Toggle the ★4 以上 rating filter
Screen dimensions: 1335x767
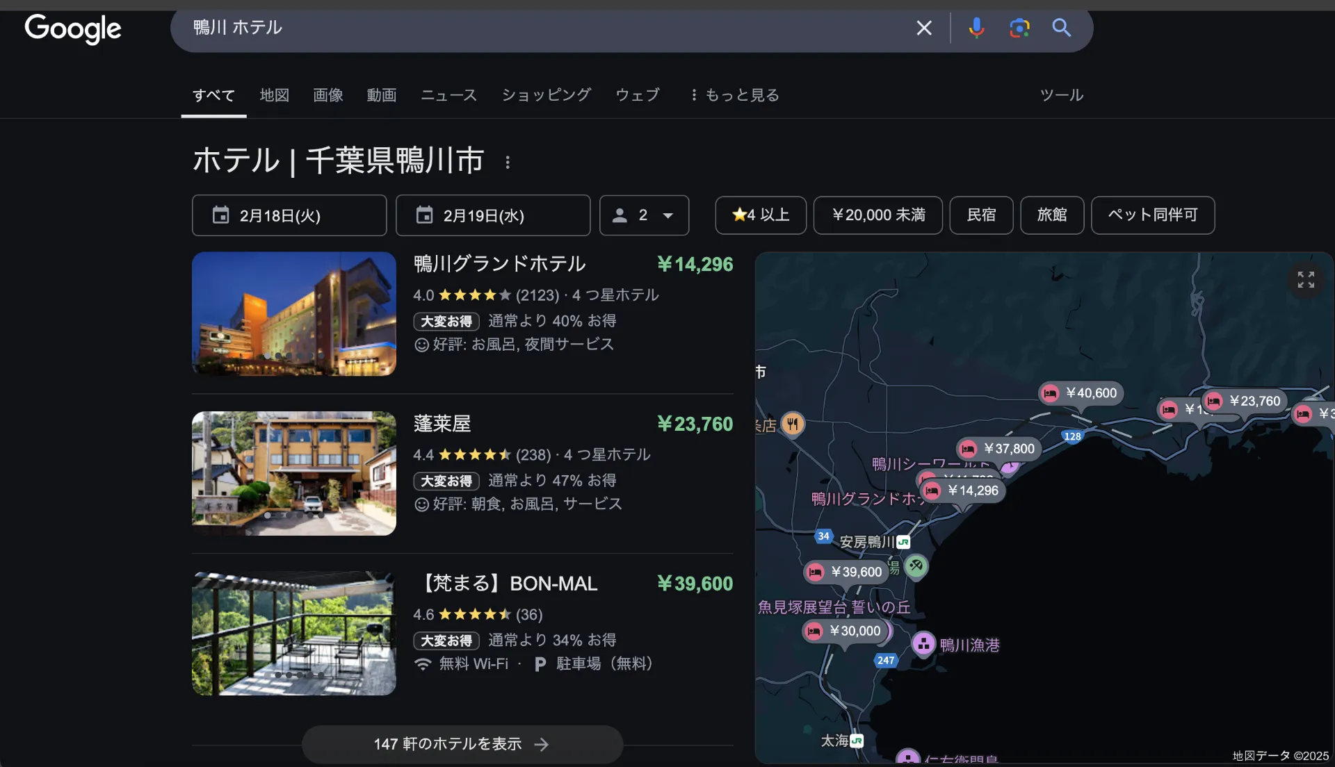click(761, 215)
